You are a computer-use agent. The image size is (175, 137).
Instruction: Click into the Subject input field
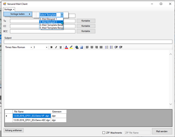click(88, 42)
